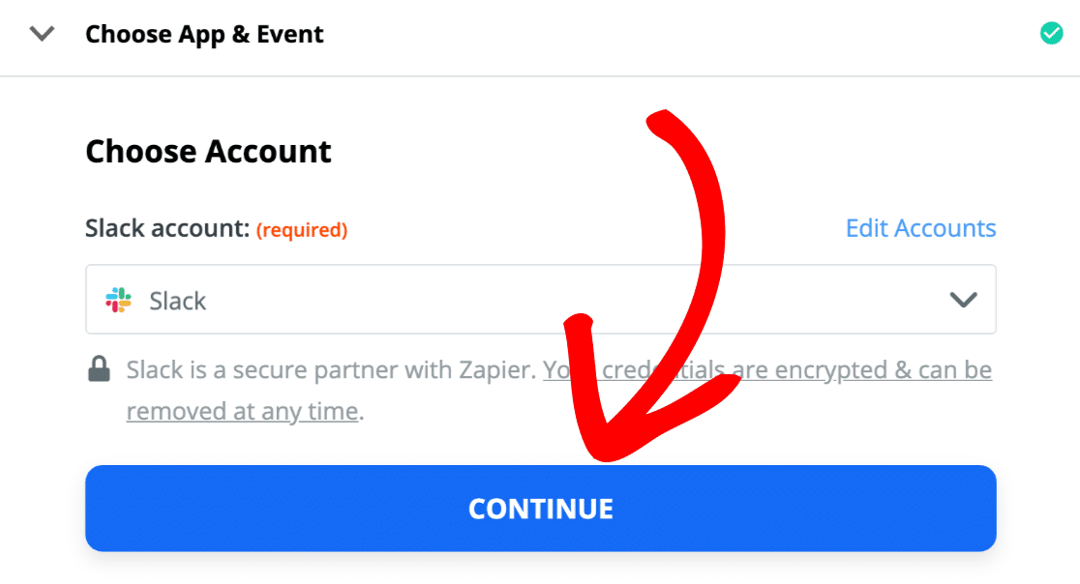
Task: Follow the removed at any time link
Action: pyautogui.click(x=242, y=411)
